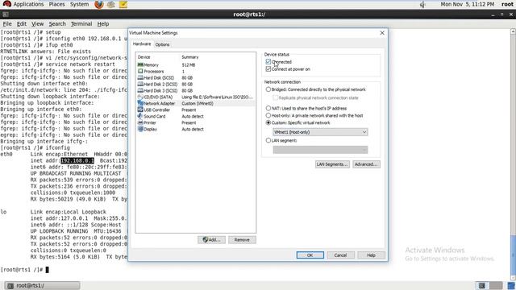Viewport: 516px width, 290px height.
Task: Click the Remove hardware button
Action: (x=242, y=240)
